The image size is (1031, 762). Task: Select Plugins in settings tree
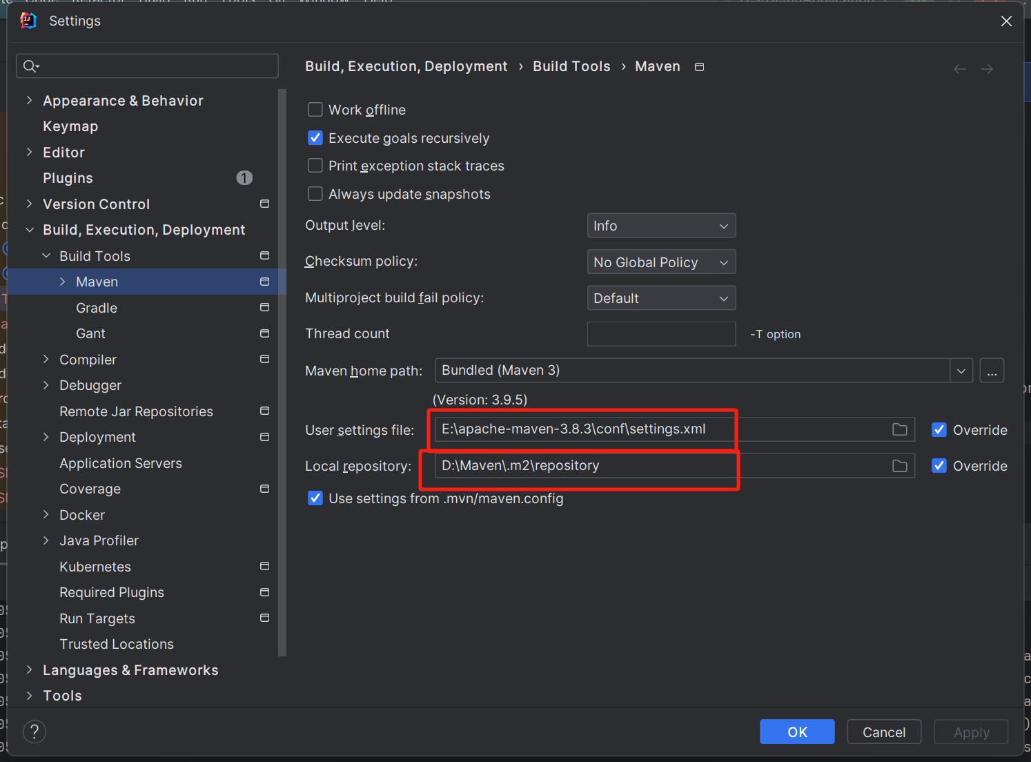(68, 178)
